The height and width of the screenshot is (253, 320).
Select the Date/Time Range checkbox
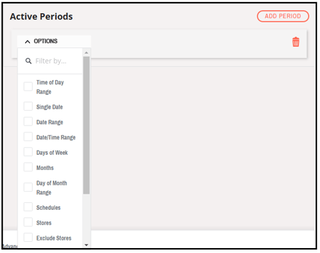28,137
